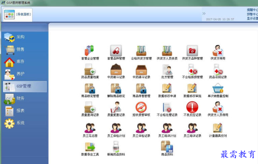Image resolution: width=258 pixels, height=164 pixels.
Task: Select 报表 in the sidebar
Action: pyautogui.click(x=25, y=111)
